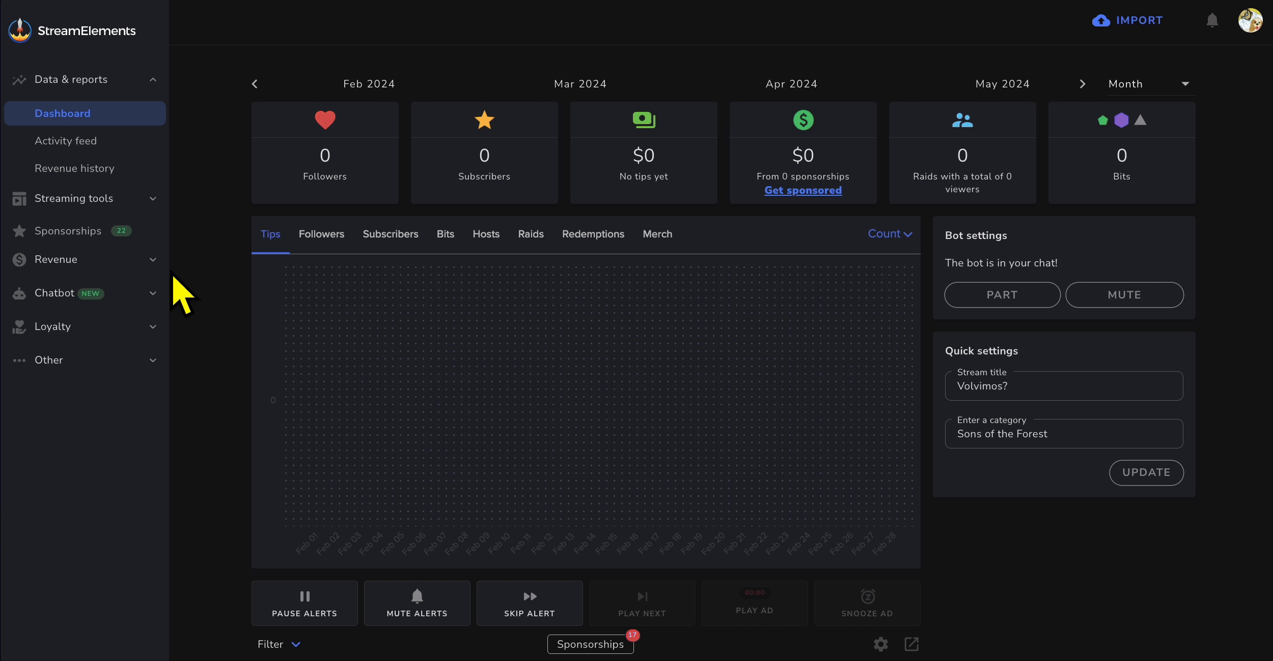
Task: Pop out the activity feed window
Action: [911, 644]
